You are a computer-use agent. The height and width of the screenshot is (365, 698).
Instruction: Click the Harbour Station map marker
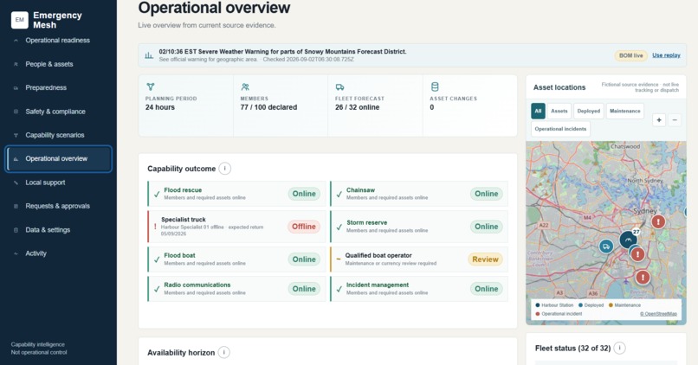coord(628,240)
